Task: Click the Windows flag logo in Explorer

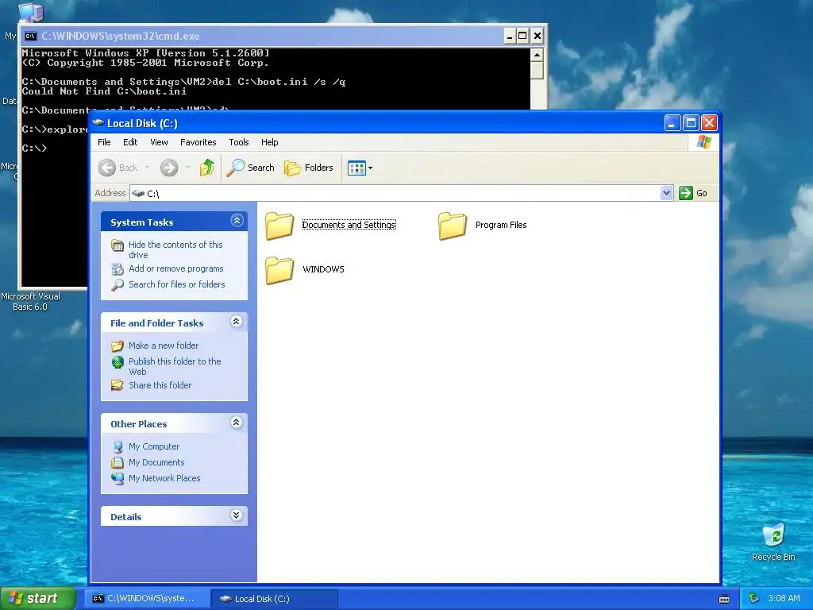Action: click(x=703, y=142)
